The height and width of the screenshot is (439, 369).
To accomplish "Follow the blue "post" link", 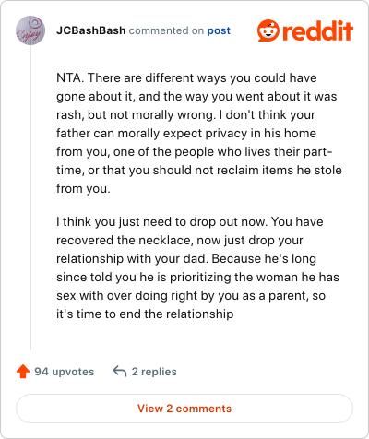I will click(219, 30).
